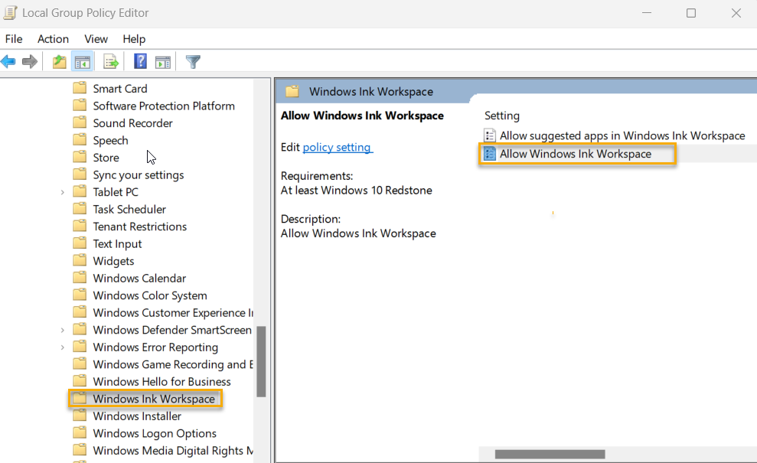Viewport: 757px width, 463px height.
Task: Click the Export List toolbar icon
Action: (x=109, y=61)
